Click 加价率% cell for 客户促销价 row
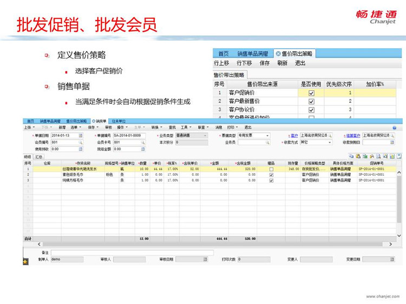 coord(375,93)
